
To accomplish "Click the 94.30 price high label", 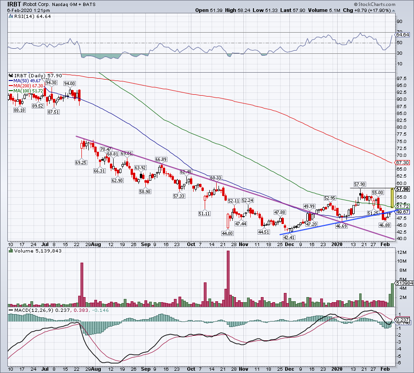I will click(x=51, y=83).
